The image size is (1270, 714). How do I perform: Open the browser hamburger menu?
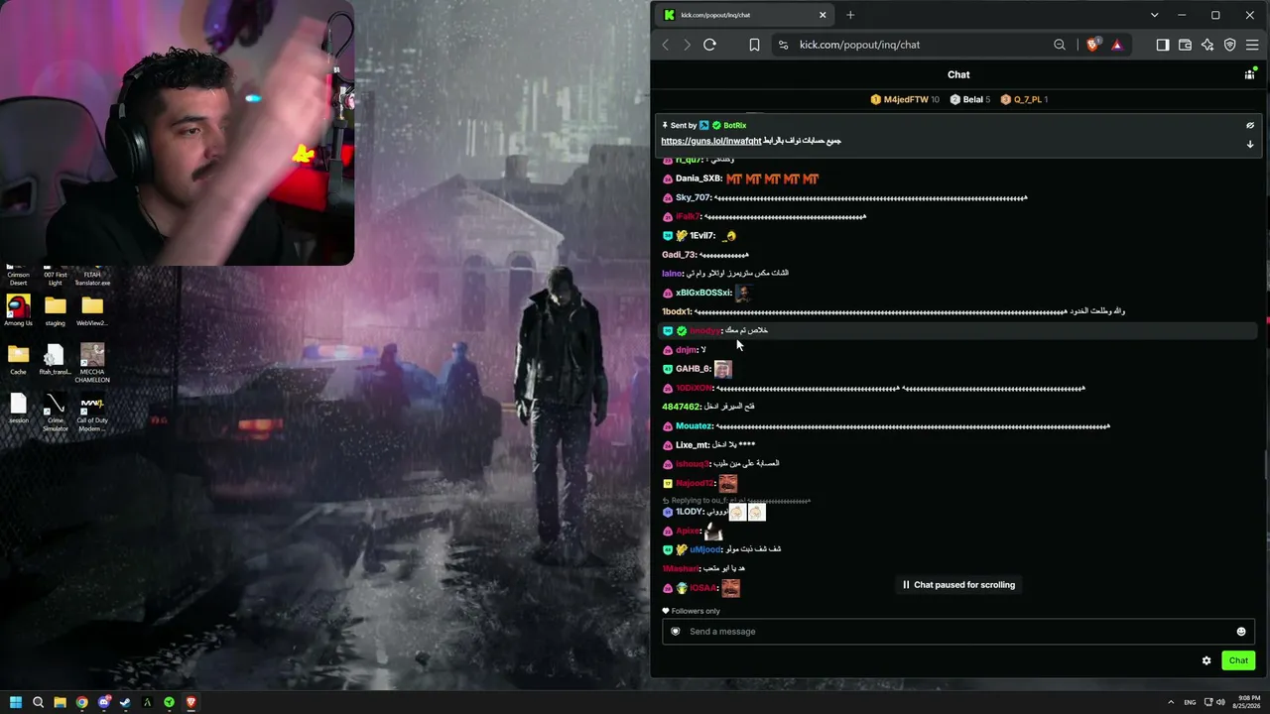[x=1252, y=45]
